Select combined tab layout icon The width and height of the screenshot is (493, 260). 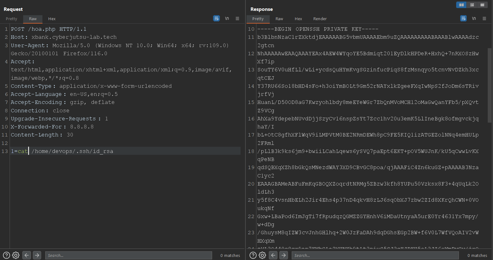point(482,5)
